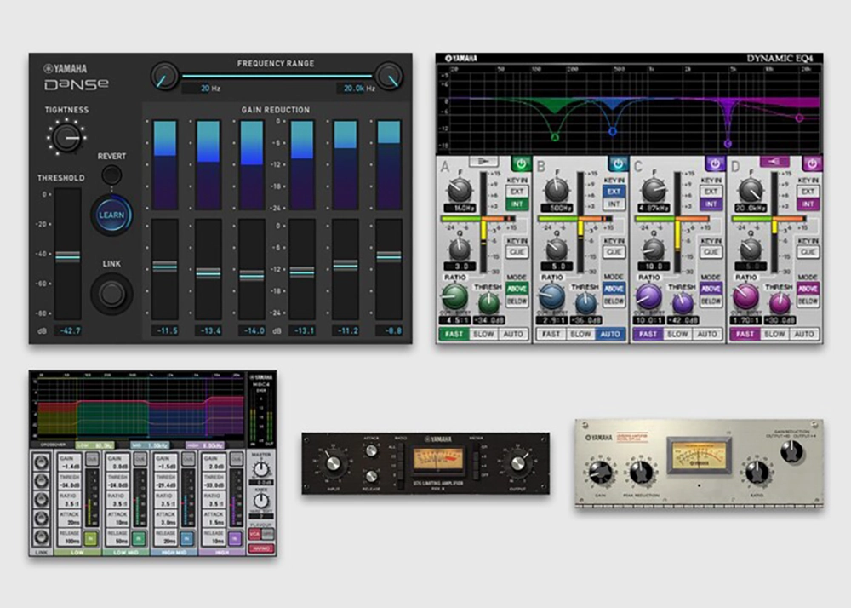This screenshot has width=851, height=608.
Task: Choose SLOW release for band D
Action: click(774, 335)
